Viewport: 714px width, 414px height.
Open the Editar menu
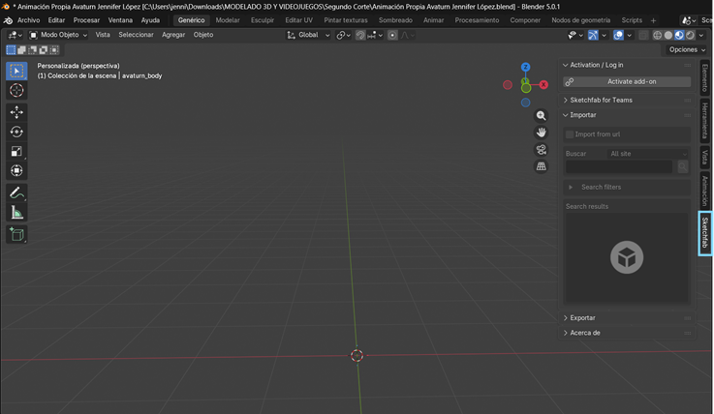[56, 20]
